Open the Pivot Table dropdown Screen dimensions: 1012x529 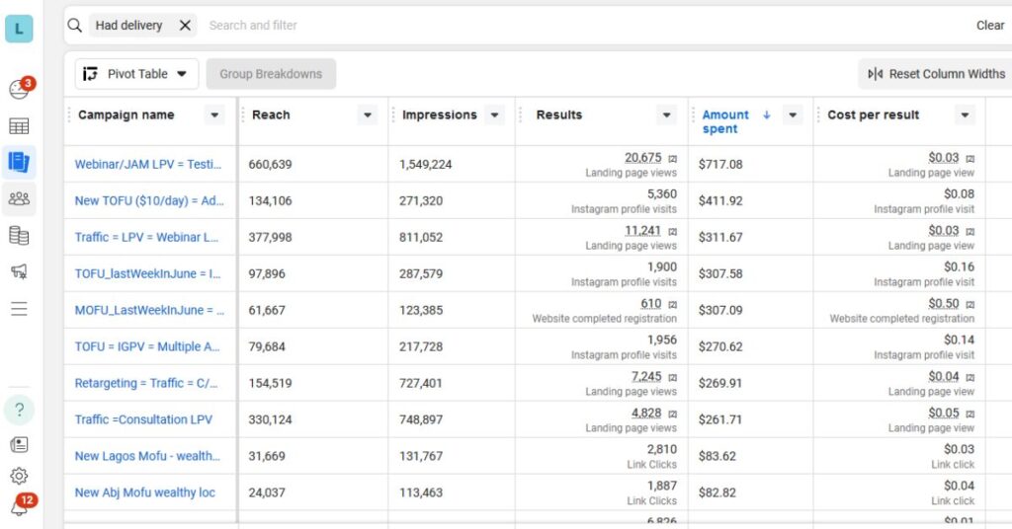click(x=136, y=74)
